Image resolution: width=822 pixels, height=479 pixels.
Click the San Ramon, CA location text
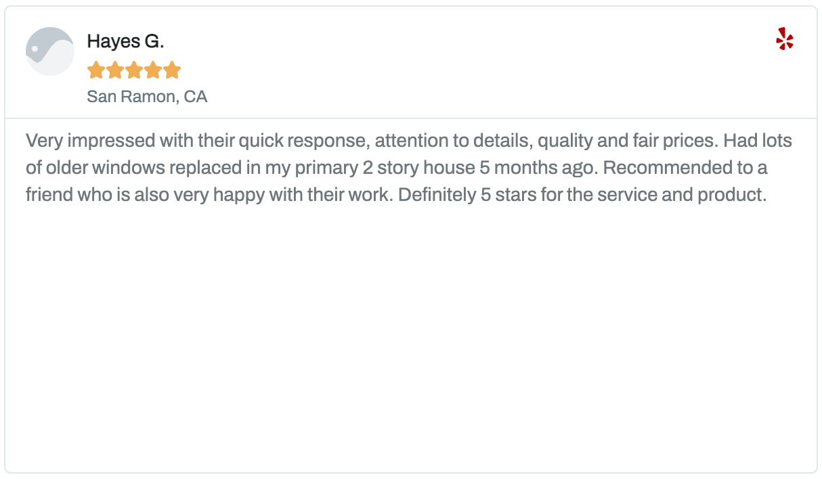tap(147, 97)
